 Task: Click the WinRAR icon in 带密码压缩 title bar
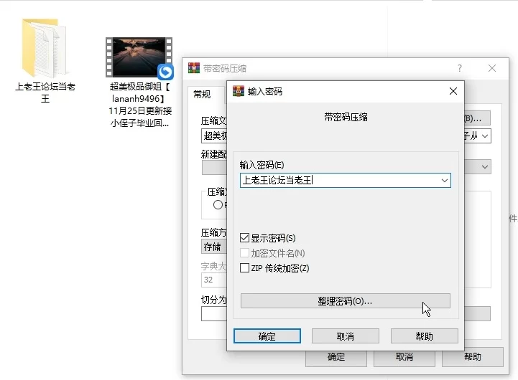tap(194, 68)
